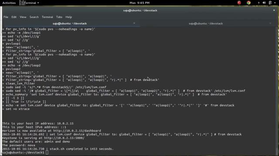This screenshot has height=156, width=279.
Task: Click the red recorder tray icon
Action: pos(239,3)
